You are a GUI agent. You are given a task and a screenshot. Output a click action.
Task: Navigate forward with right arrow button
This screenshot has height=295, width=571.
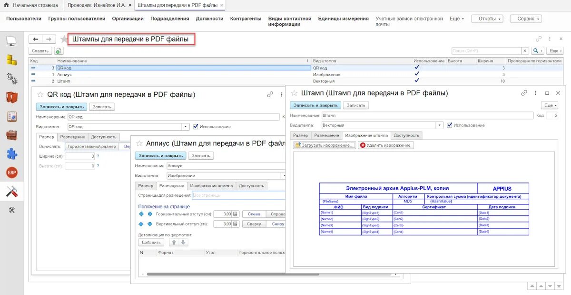49,39
